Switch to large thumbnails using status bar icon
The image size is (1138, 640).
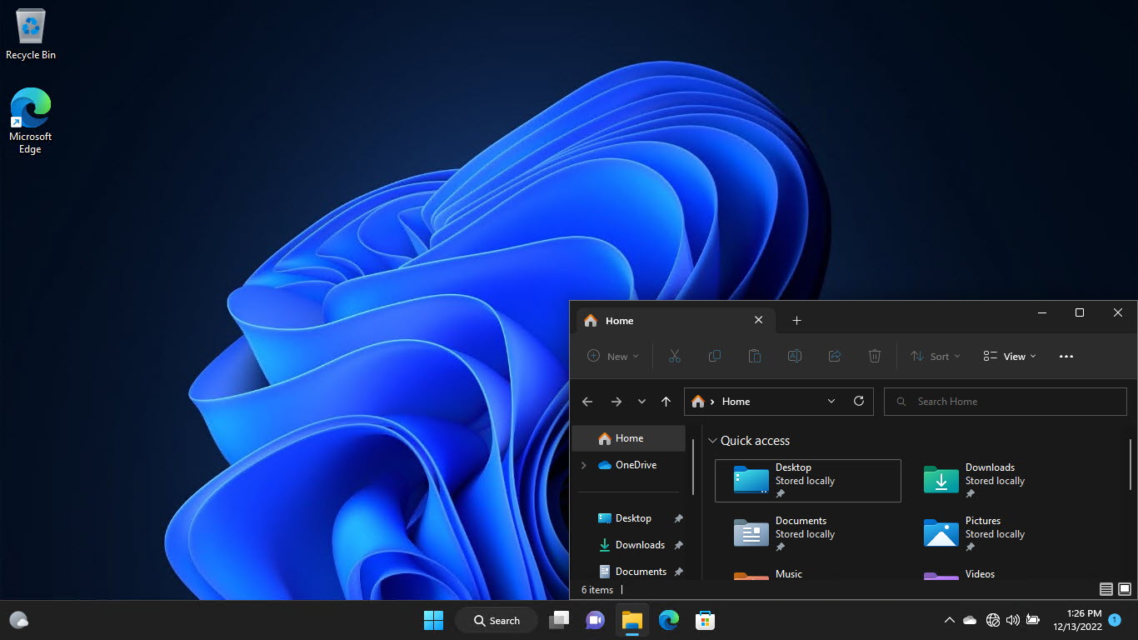(x=1123, y=589)
